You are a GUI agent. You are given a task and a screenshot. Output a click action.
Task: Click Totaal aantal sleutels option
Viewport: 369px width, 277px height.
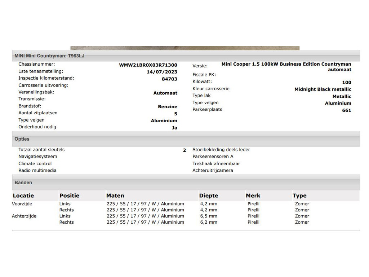41,150
